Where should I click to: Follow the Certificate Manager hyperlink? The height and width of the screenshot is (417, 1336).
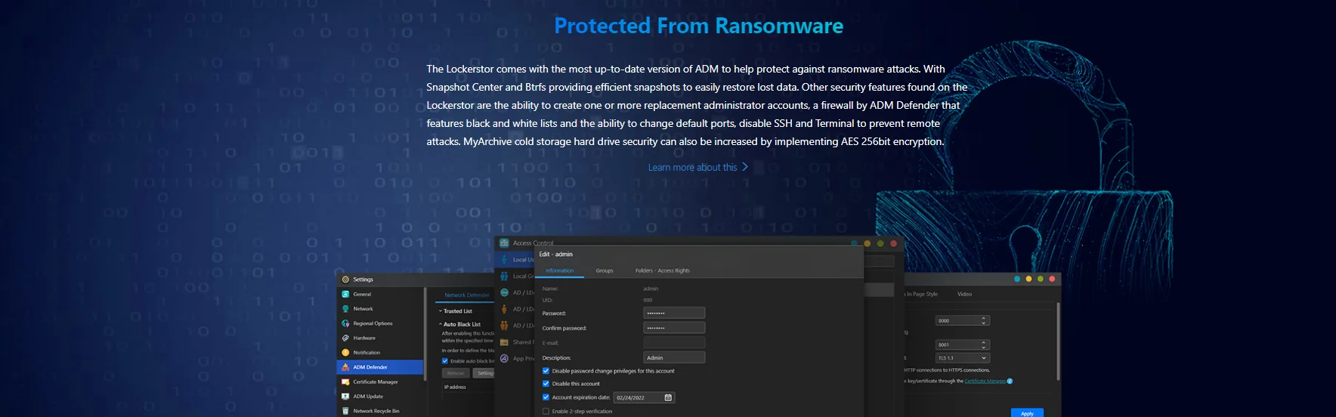[x=985, y=381]
